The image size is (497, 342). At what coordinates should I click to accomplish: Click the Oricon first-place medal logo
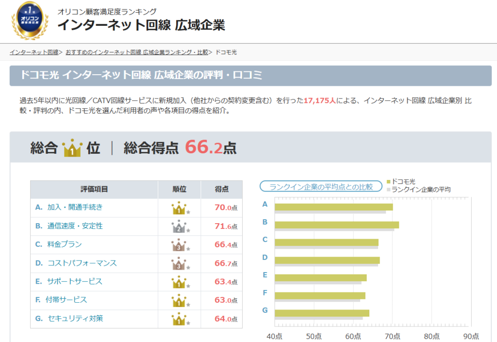pyautogui.click(x=30, y=20)
